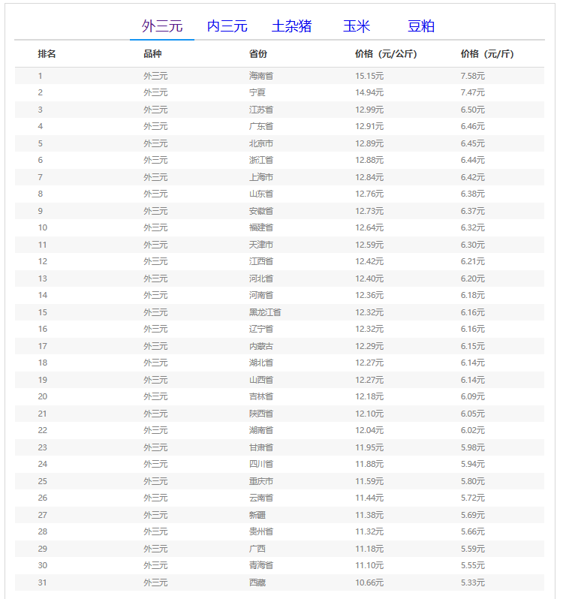The image size is (563, 599).
Task: Click the 价格（元/斤） column header
Action: [x=487, y=54]
